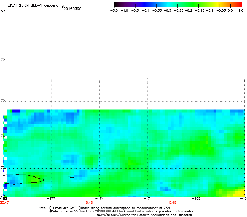This screenshot has height=217, width=247.
Task: Click the '-171' longitude axis label
Action: [x=148, y=199]
